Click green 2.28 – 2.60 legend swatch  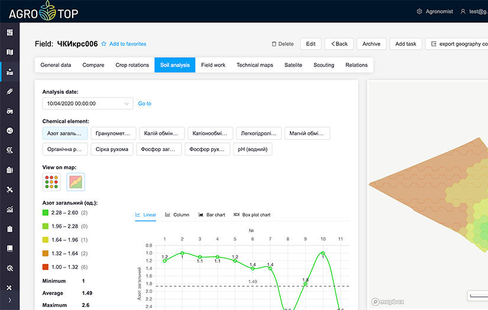point(46,213)
